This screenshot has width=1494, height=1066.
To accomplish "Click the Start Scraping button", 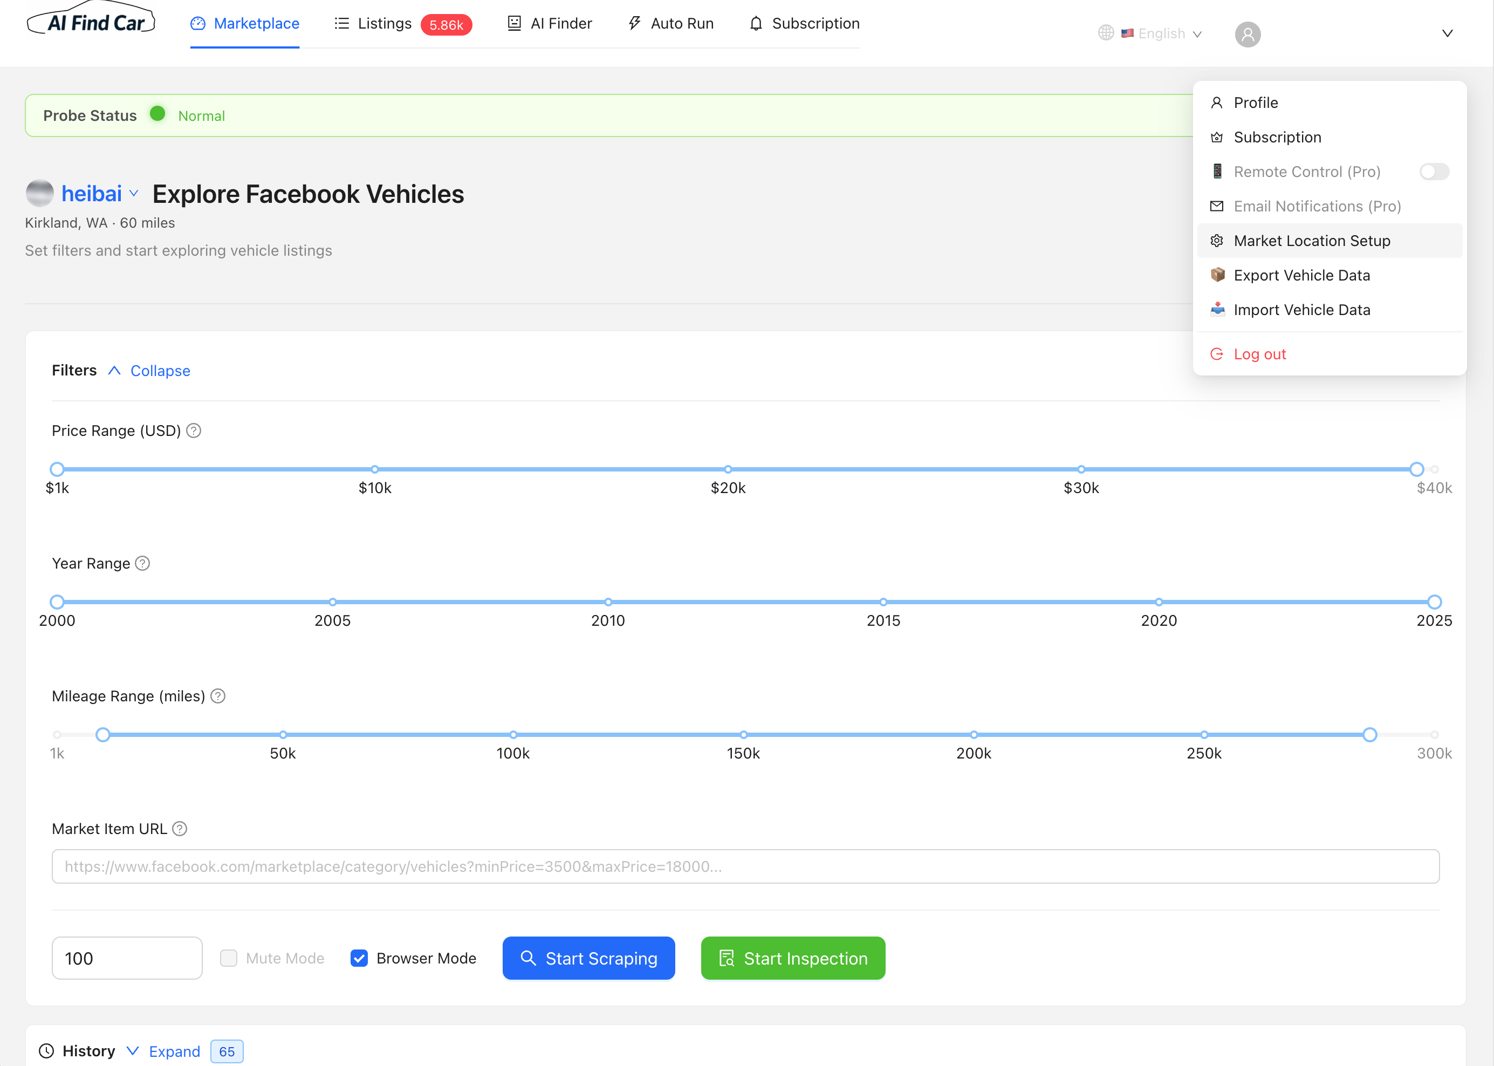I will coord(588,958).
